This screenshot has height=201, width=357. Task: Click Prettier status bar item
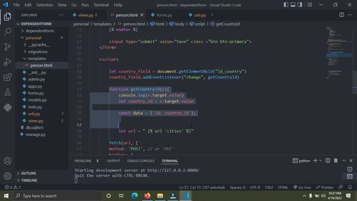[x=325, y=188]
